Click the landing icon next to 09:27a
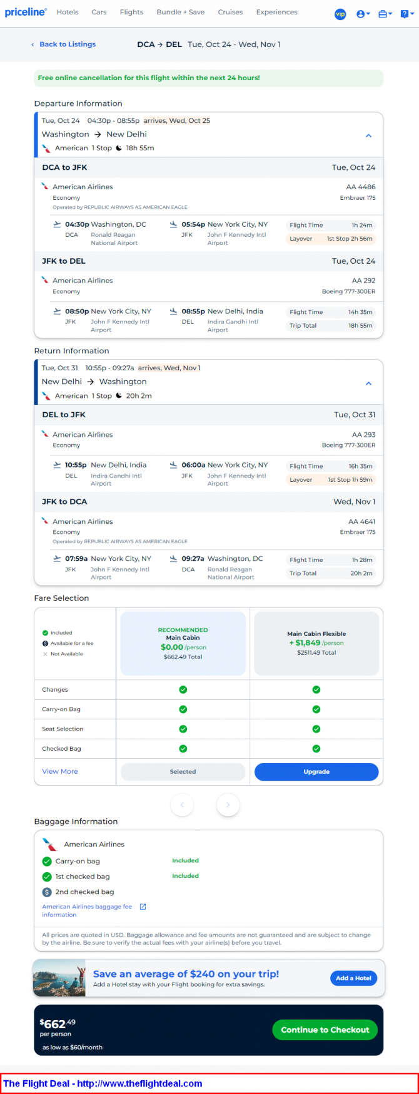 point(173,558)
